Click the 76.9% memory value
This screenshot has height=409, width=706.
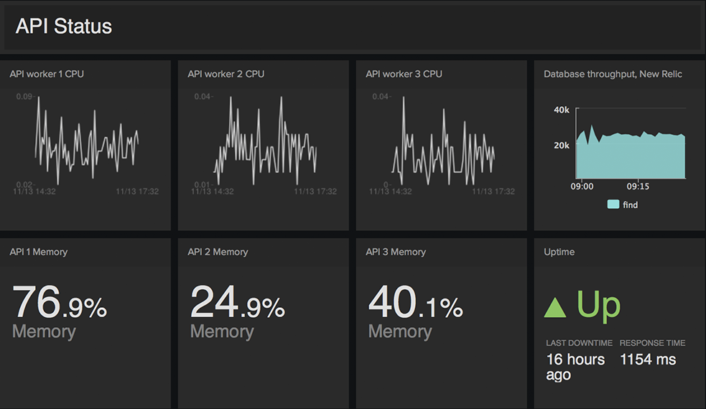[x=60, y=303]
